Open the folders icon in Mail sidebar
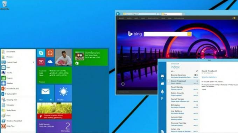Viewport: 238px width, 133px height. coord(162,84)
